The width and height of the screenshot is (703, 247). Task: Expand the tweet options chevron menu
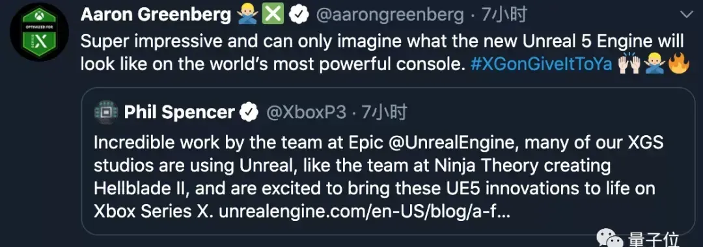click(x=687, y=15)
